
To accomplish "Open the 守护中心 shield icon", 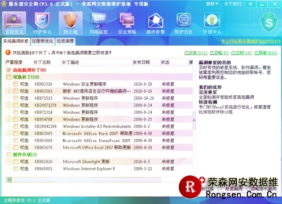I will click(42, 23).
